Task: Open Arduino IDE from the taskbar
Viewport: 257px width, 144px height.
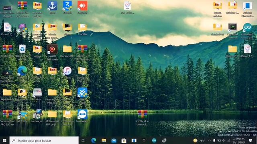Action: 154,140
